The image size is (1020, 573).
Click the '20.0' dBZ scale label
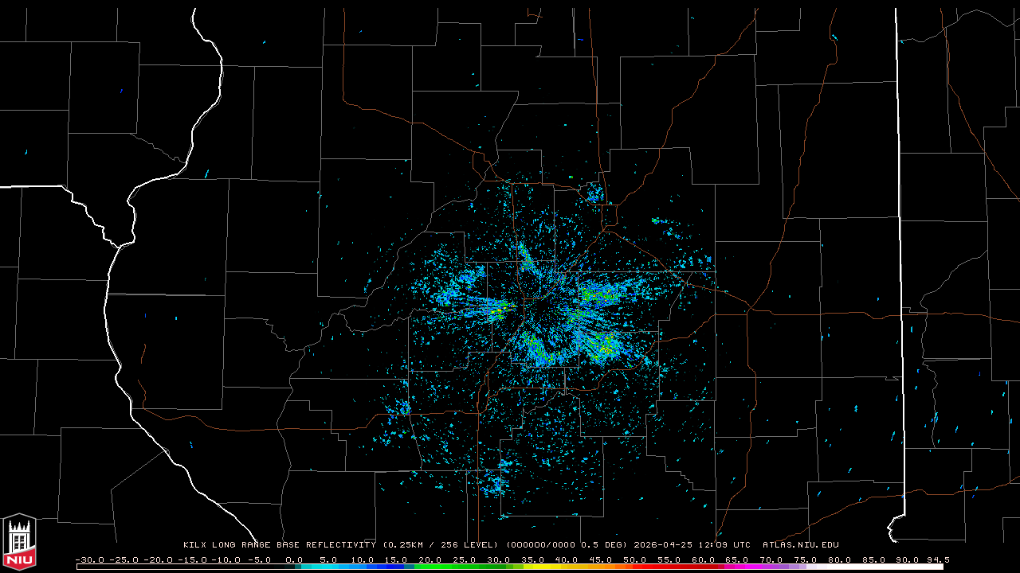coord(431,559)
